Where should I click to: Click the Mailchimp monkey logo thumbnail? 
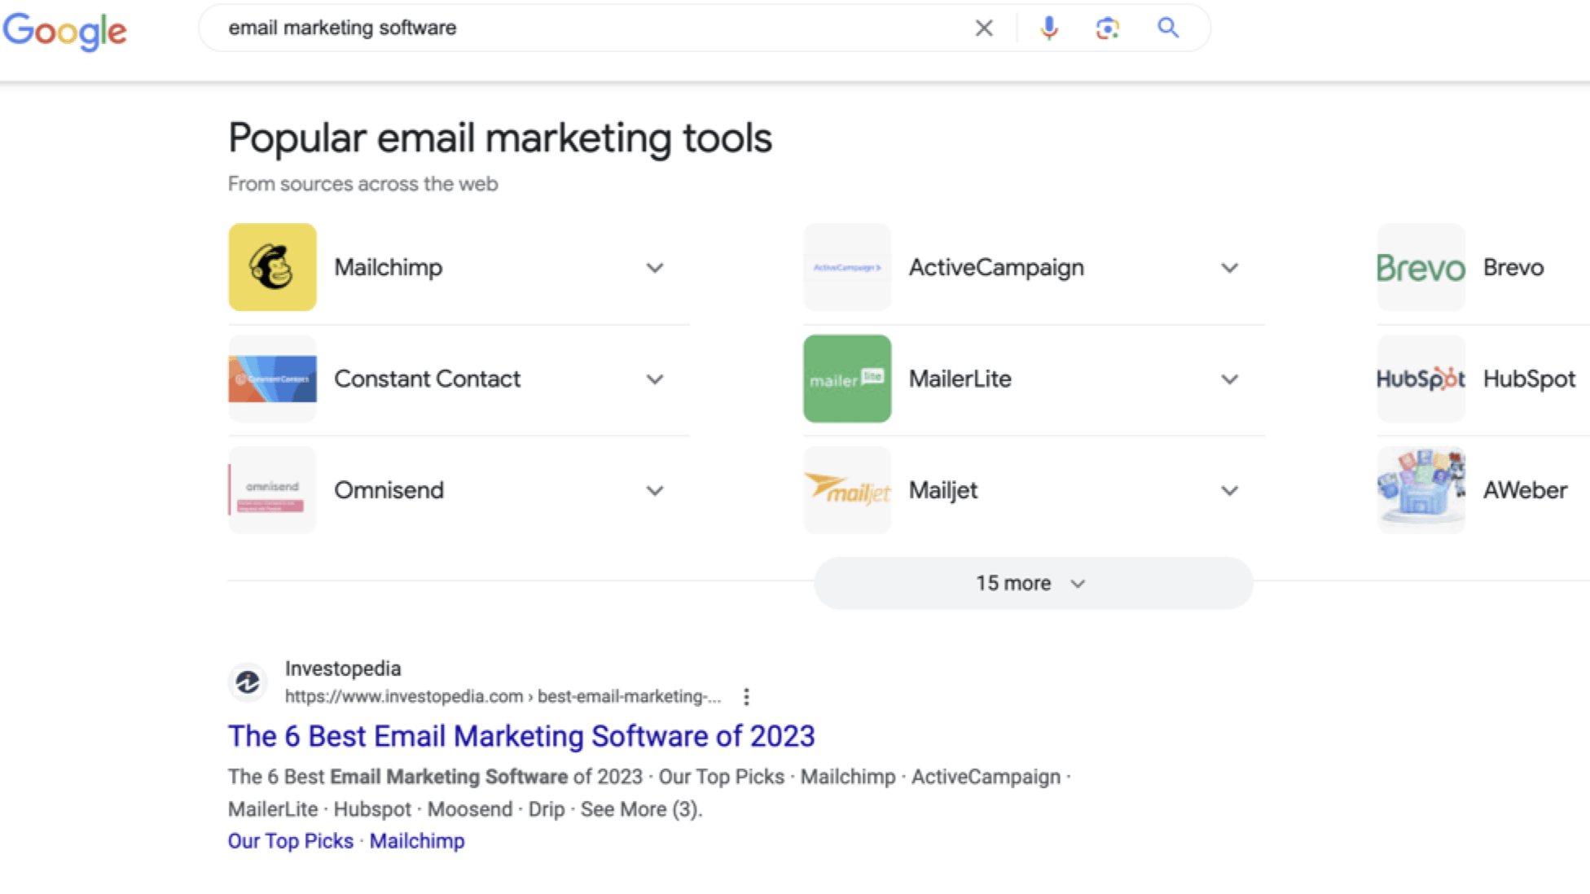(272, 267)
